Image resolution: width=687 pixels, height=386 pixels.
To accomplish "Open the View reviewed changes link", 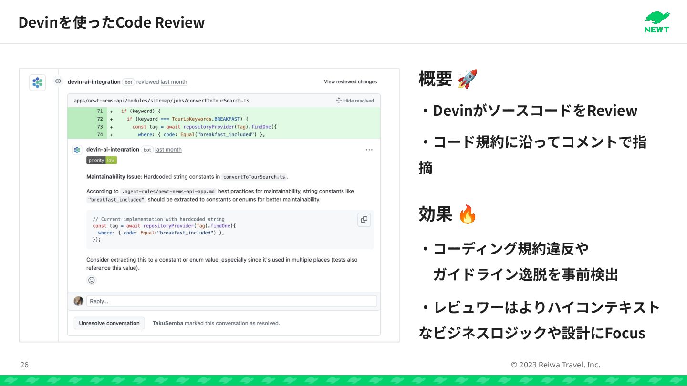I will 351,82.
